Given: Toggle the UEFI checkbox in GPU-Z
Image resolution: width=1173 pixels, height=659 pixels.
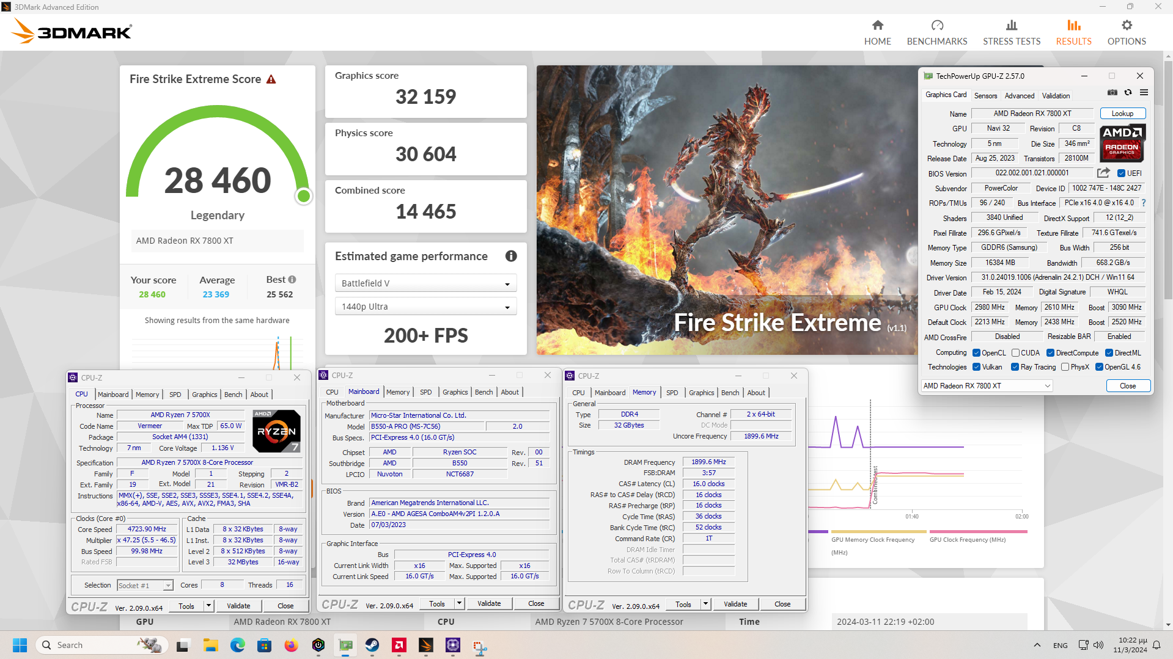Looking at the screenshot, I should click(1121, 173).
